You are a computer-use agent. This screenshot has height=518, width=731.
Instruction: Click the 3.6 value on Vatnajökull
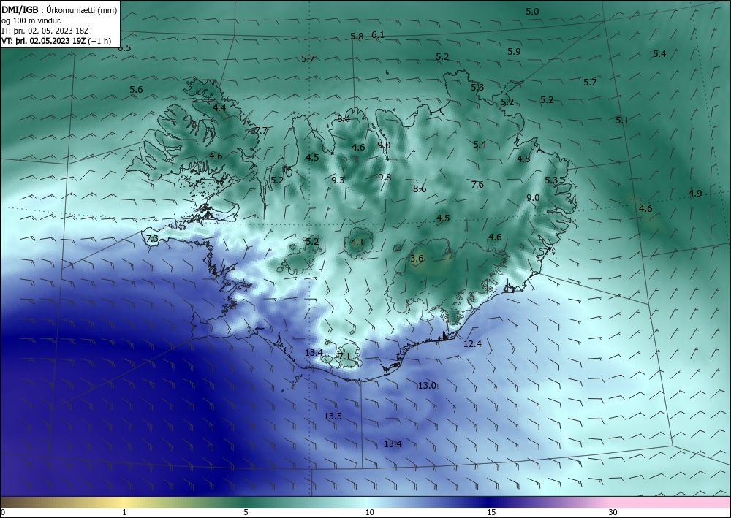(x=417, y=259)
